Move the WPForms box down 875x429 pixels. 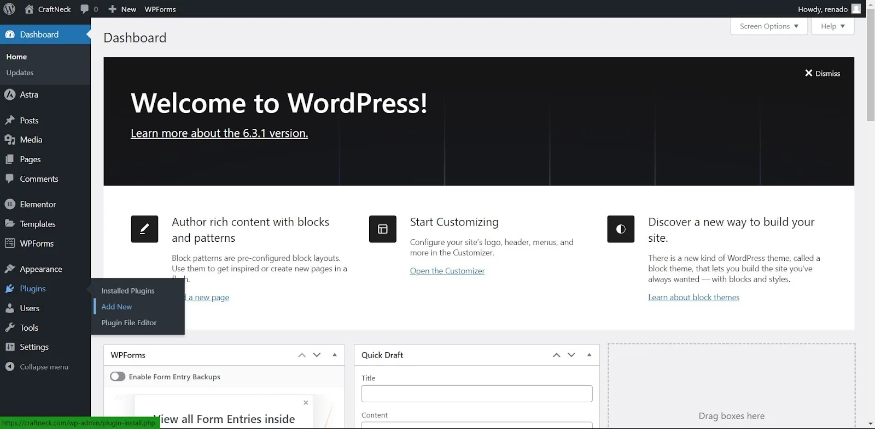pos(317,355)
